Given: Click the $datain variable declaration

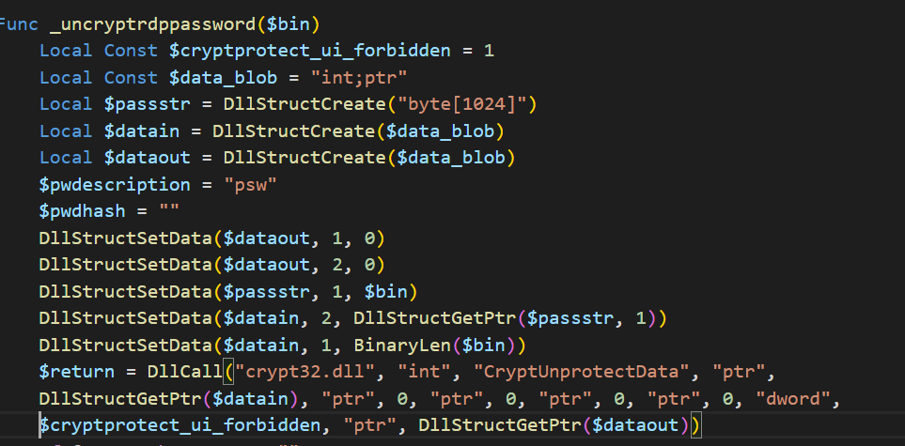Looking at the screenshot, I should (x=141, y=131).
